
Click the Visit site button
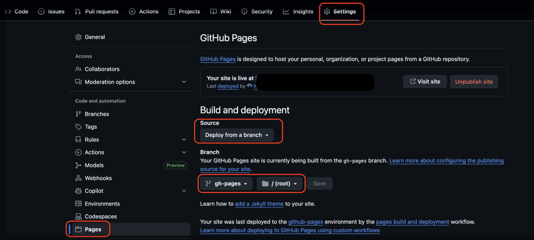(425, 81)
